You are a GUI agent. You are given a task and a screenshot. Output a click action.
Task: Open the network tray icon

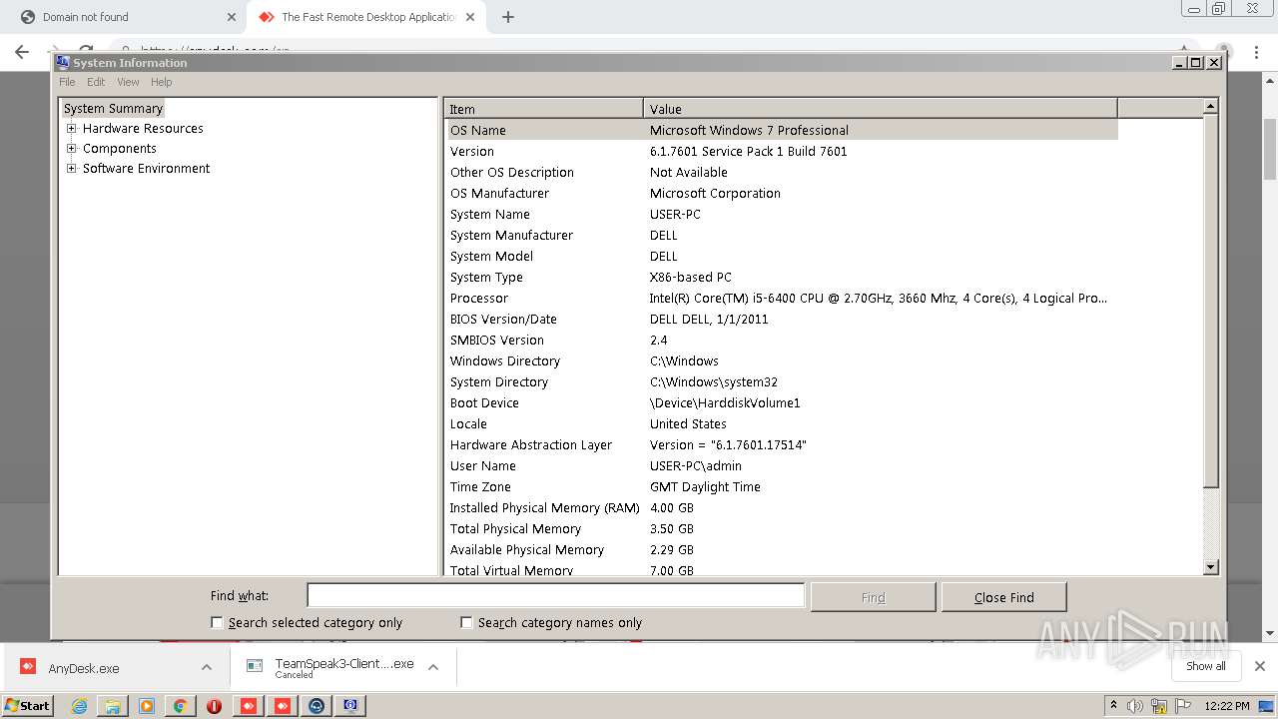(x=1159, y=706)
